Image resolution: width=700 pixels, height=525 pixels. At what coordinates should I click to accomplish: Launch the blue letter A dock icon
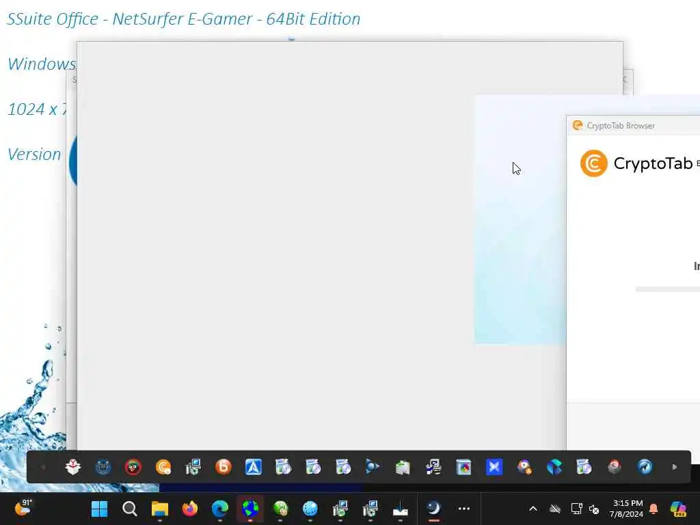[x=254, y=467]
